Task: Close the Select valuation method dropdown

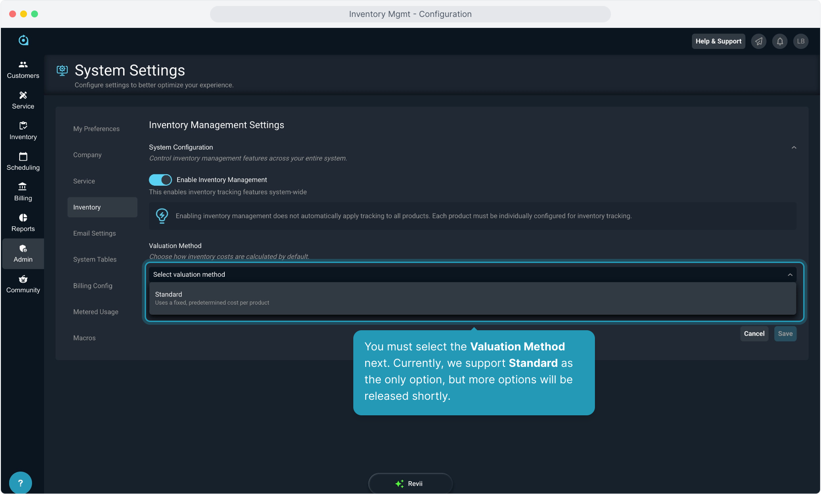Action: [790, 274]
